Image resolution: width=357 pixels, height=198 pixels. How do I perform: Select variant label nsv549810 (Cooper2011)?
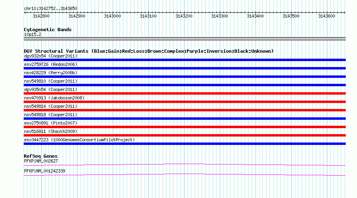pos(51,81)
